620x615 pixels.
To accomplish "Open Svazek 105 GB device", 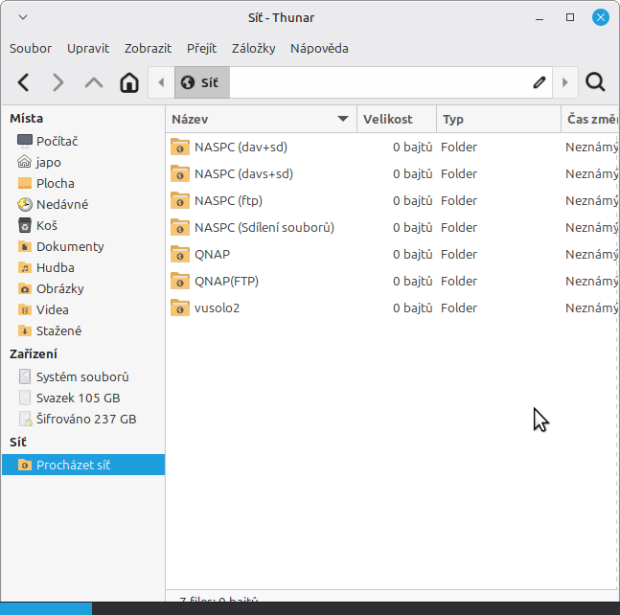I will pyautogui.click(x=78, y=398).
